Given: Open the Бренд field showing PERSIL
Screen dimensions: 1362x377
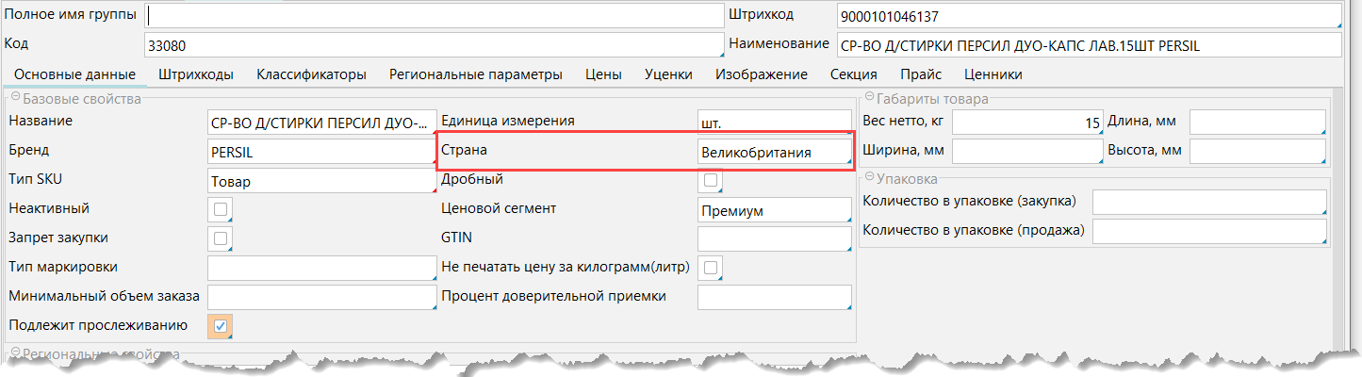Looking at the screenshot, I should [x=320, y=152].
